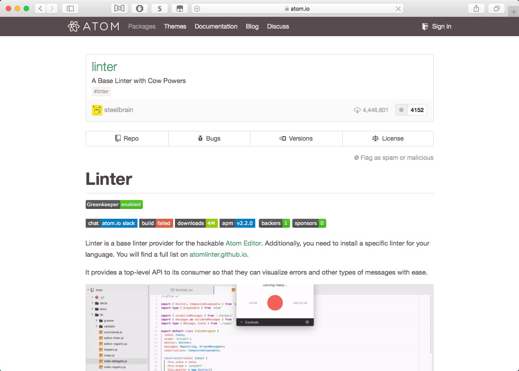Click the Greenkeeper enabled badge

(114, 204)
